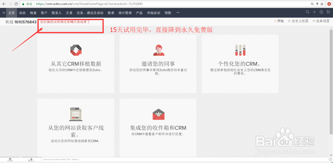Open the 统计图表 dashboards tab
This screenshot has height=163, width=333.
(x=125, y=13)
